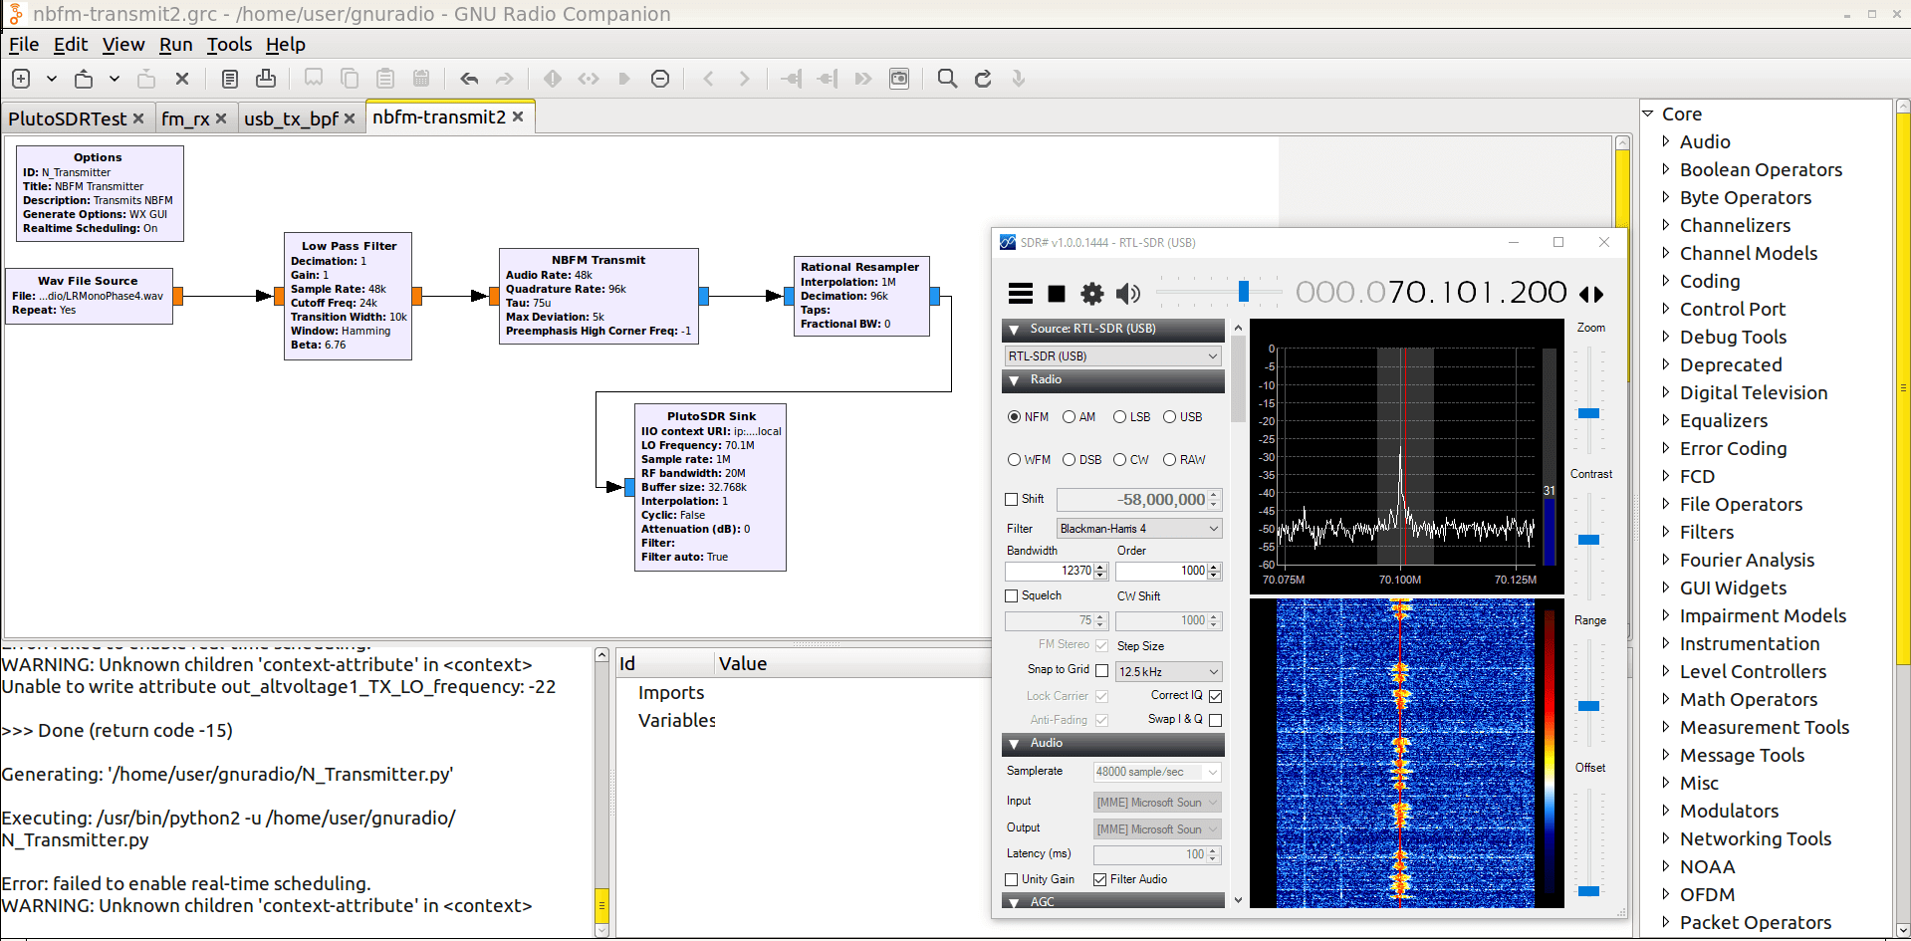1911x941 pixels.
Task: Close the nbfm-transmit2 tab
Action: pyautogui.click(x=518, y=117)
